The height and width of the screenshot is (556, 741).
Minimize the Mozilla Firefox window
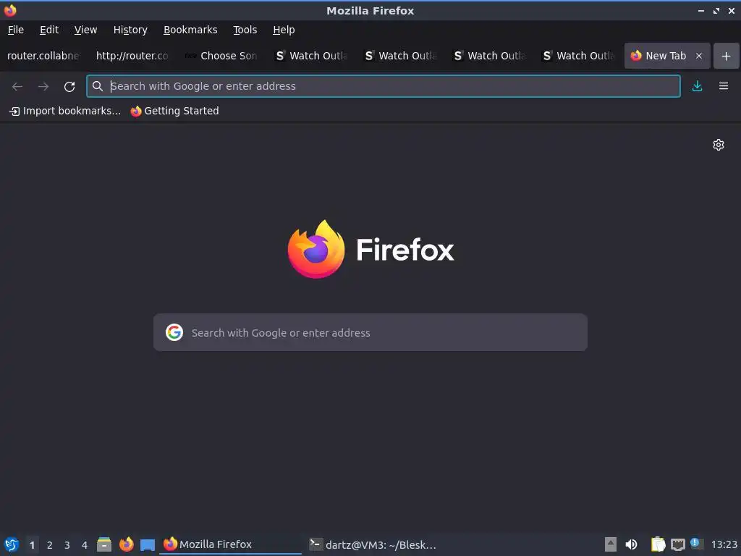[701, 10]
